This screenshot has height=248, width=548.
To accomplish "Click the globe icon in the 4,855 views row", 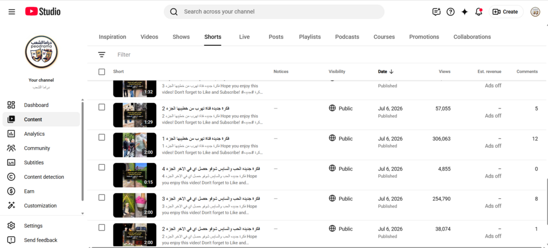I will [x=333, y=168].
